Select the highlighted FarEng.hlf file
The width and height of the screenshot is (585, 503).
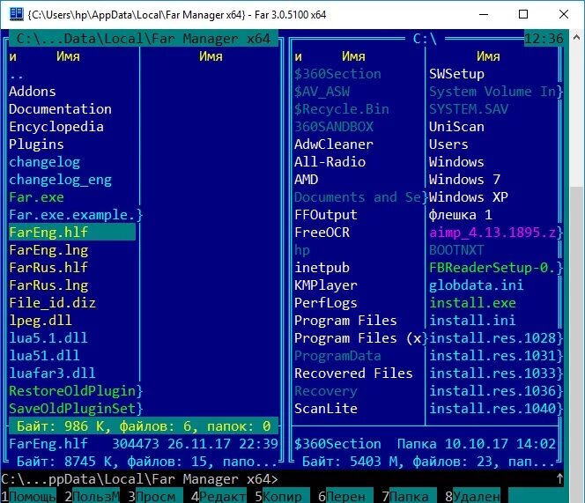(72, 233)
